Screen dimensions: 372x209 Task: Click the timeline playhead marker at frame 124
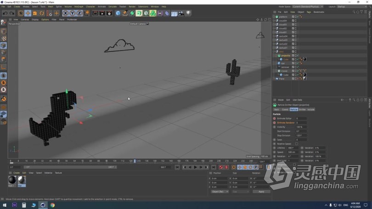click(135, 161)
